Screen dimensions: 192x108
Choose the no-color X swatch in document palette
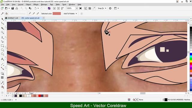[13, 96]
